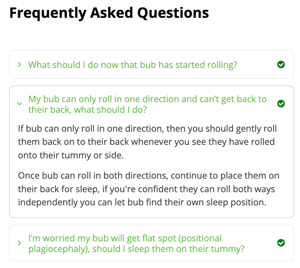The width and height of the screenshot is (300, 268).
Task: Expand chevron beside the flat spot question
Action: coord(20,243)
